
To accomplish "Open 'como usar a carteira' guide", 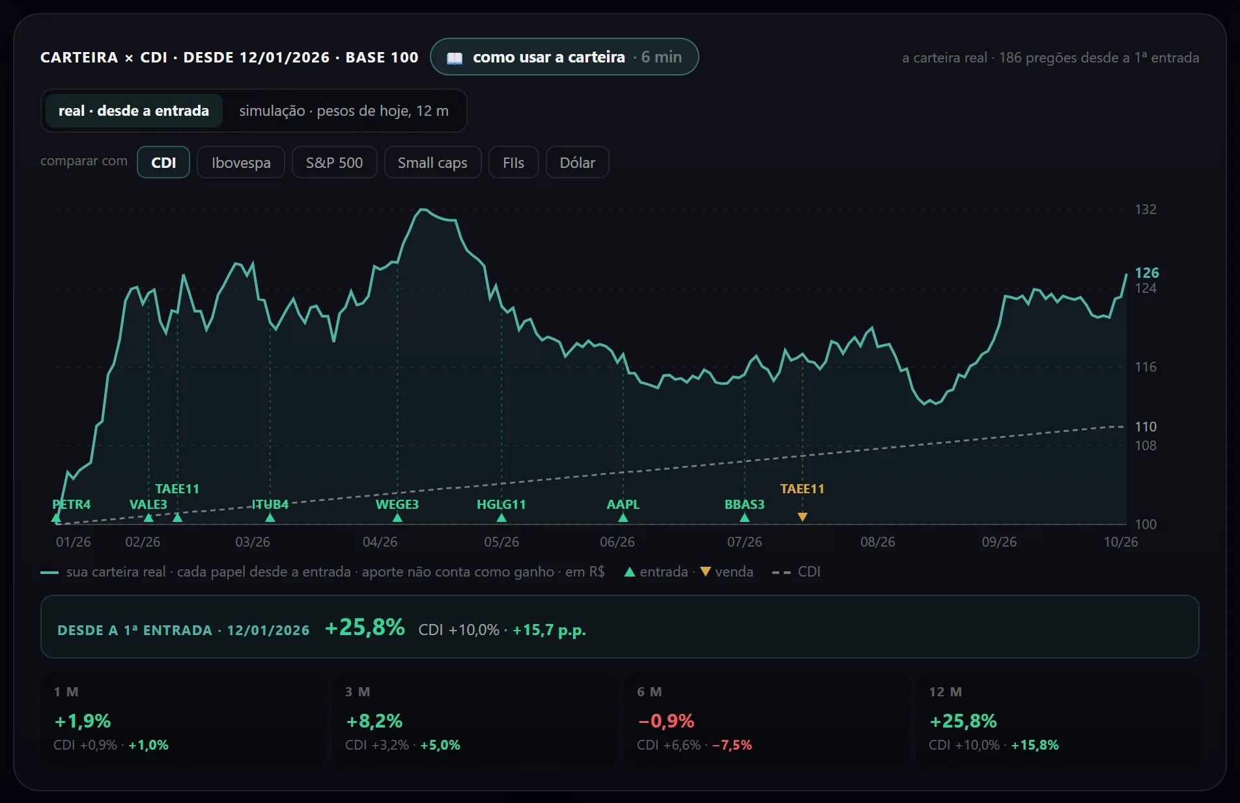I will click(564, 57).
